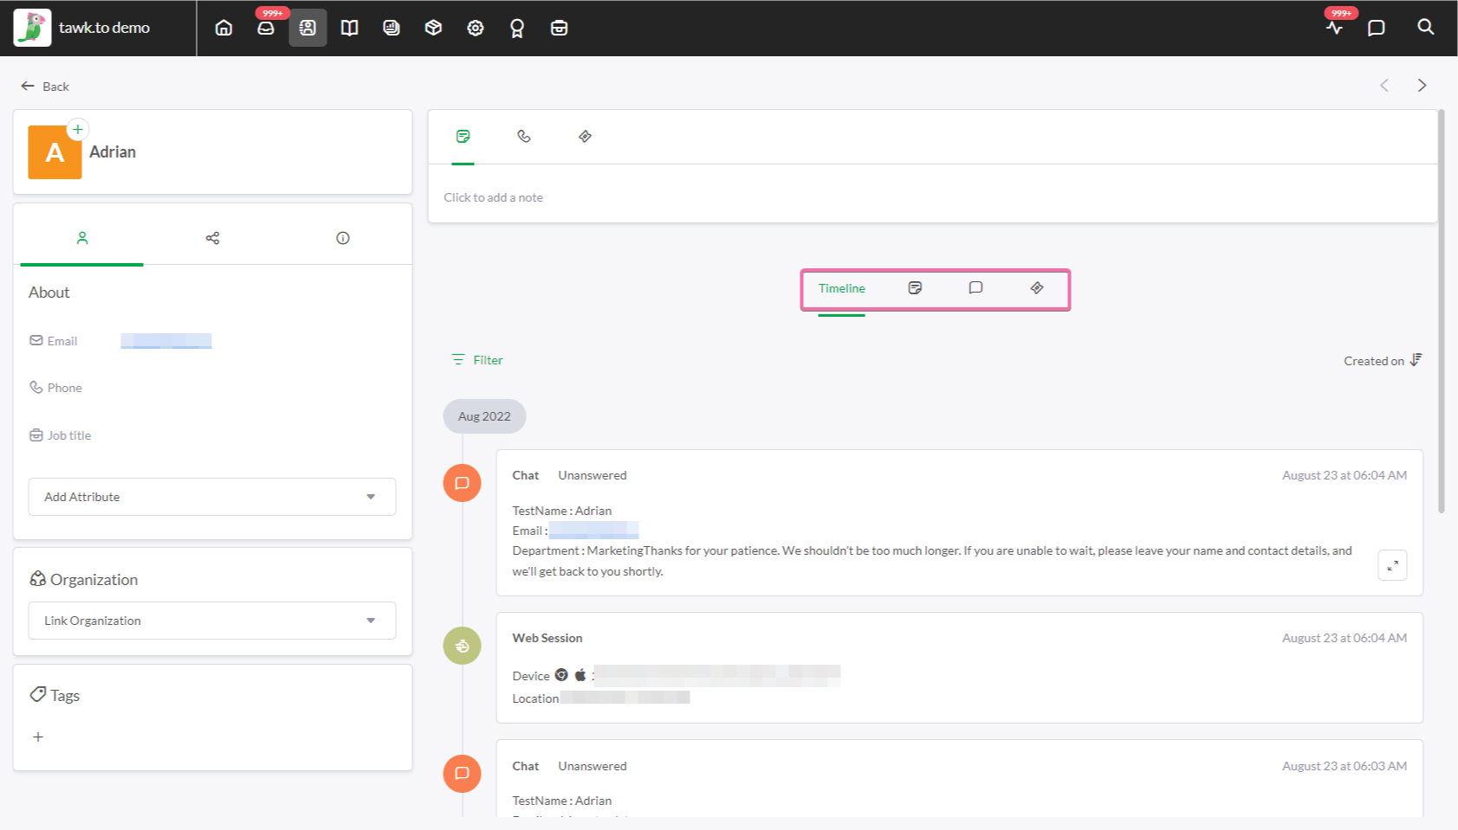Click the Location row in Web Session

click(601, 698)
